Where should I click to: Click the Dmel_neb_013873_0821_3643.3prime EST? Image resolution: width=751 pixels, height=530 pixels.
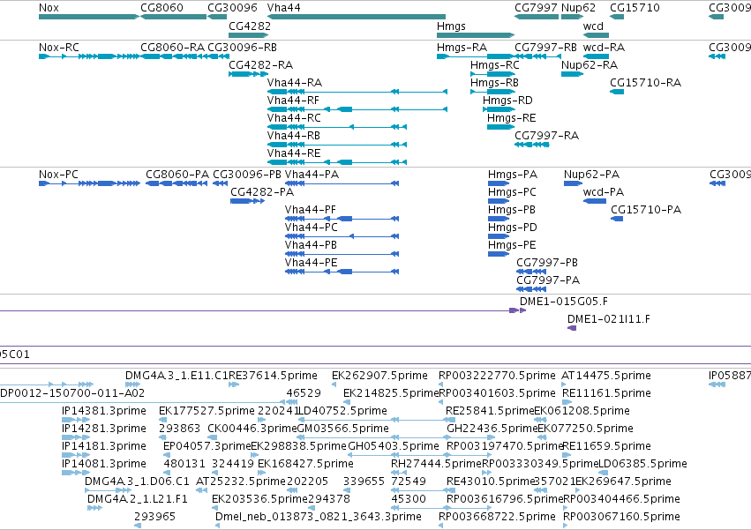(218, 526)
